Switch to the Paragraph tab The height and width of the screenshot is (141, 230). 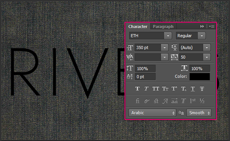[163, 26]
